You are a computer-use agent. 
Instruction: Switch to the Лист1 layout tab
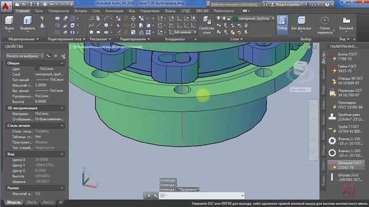pos(32,202)
